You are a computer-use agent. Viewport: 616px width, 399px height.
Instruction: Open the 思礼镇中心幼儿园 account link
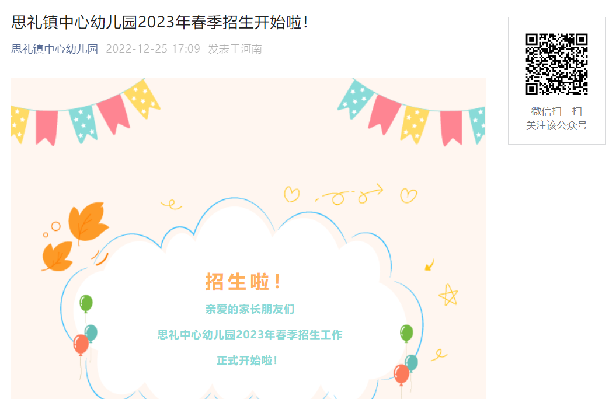click(55, 48)
